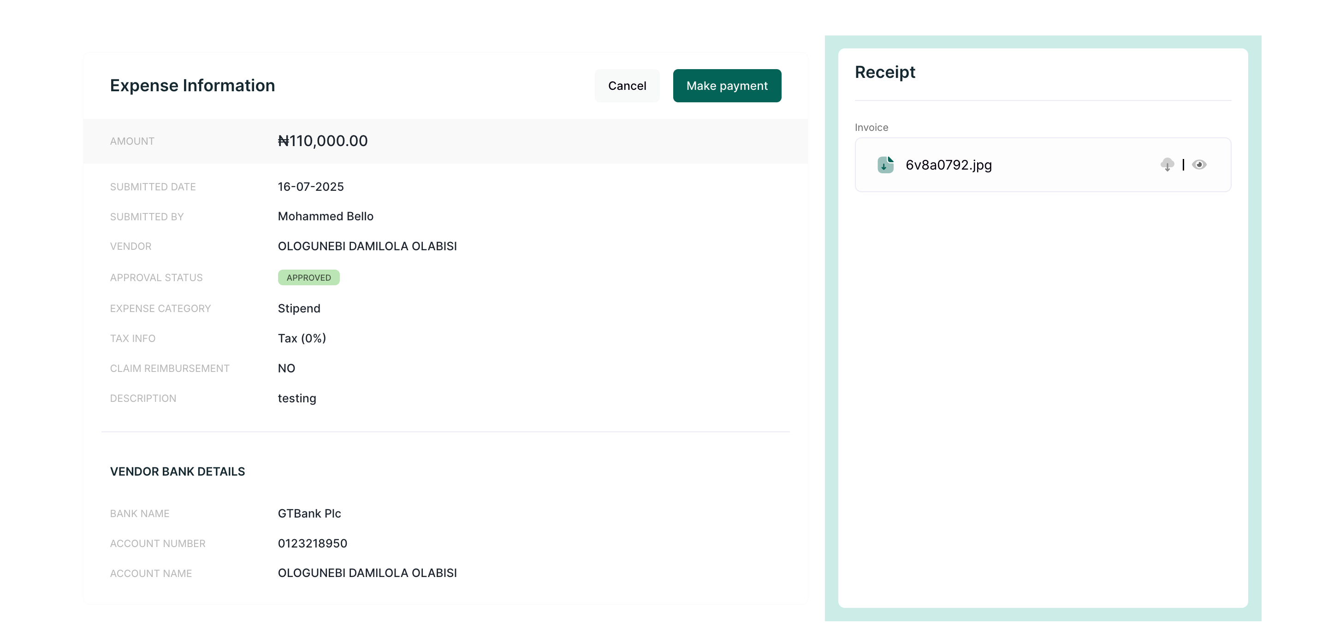This screenshot has width=1322, height=630.
Task: Click the submitter name Mohammed Bello
Action: pyautogui.click(x=326, y=217)
